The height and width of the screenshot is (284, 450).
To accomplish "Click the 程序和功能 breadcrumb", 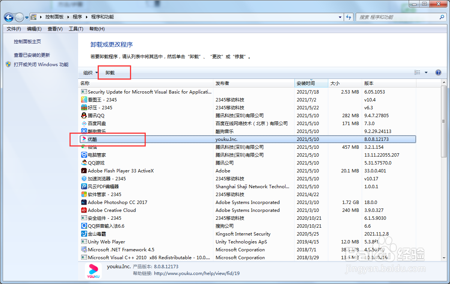I will [103, 17].
